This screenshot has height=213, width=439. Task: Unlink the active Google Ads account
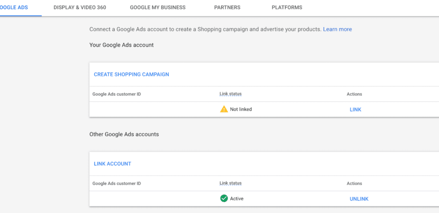tap(359, 199)
